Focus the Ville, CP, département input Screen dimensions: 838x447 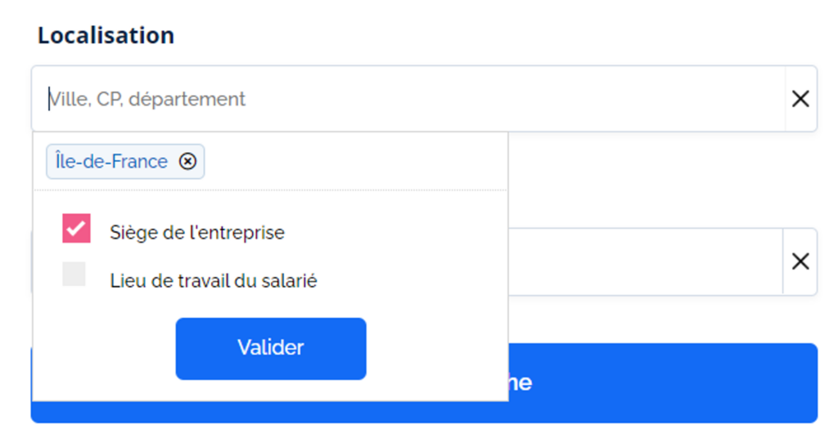click(x=409, y=99)
